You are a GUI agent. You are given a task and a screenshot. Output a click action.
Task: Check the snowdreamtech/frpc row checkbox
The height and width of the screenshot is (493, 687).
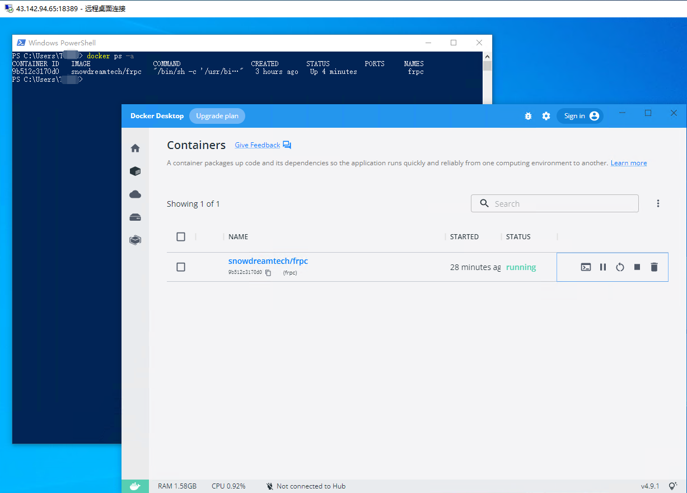click(181, 267)
